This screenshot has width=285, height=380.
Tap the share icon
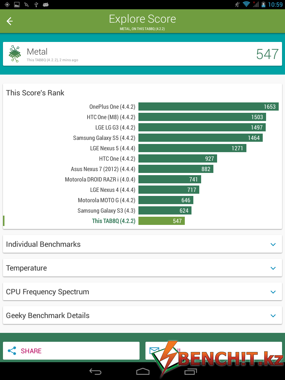click(x=12, y=351)
